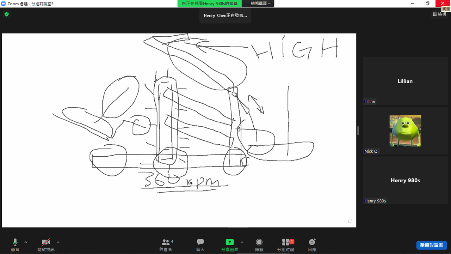The height and width of the screenshot is (254, 451).
Task: Click the green Share Screen icon
Action: point(230,242)
